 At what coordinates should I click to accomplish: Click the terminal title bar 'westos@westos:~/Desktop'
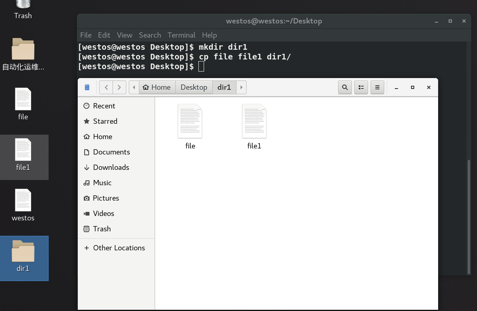click(274, 21)
